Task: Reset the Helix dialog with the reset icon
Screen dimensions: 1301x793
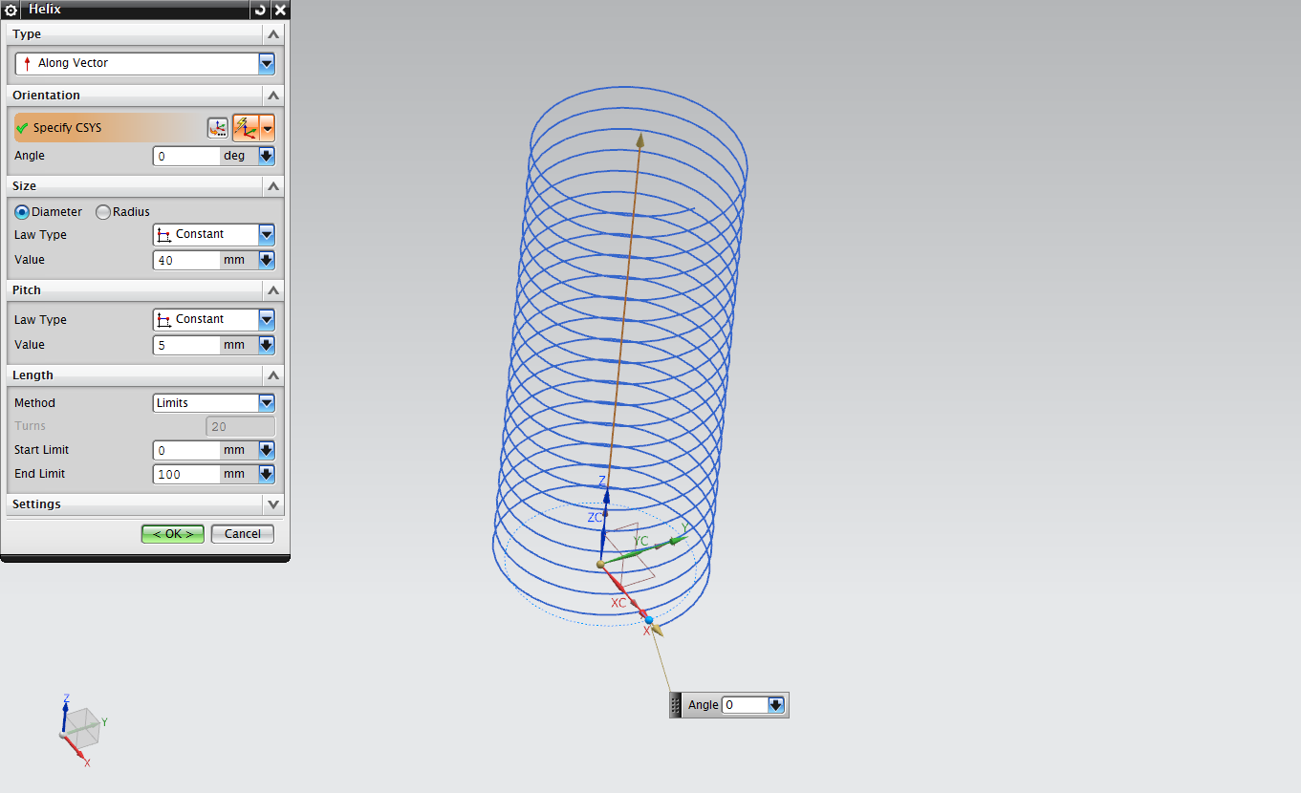Action: point(260,10)
